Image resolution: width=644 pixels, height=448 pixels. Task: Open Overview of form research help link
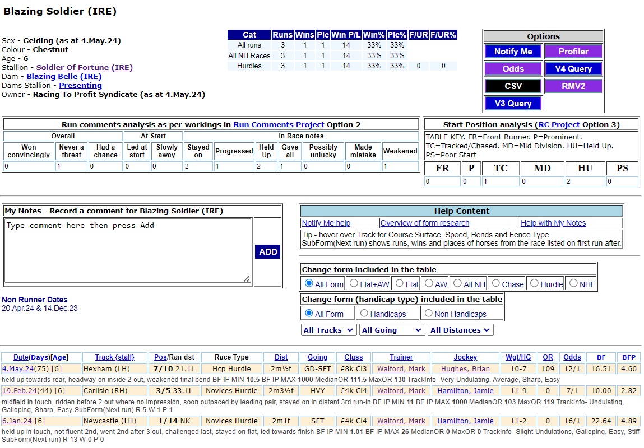coord(425,223)
